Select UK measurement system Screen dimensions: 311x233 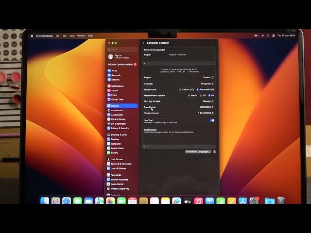click(209, 96)
